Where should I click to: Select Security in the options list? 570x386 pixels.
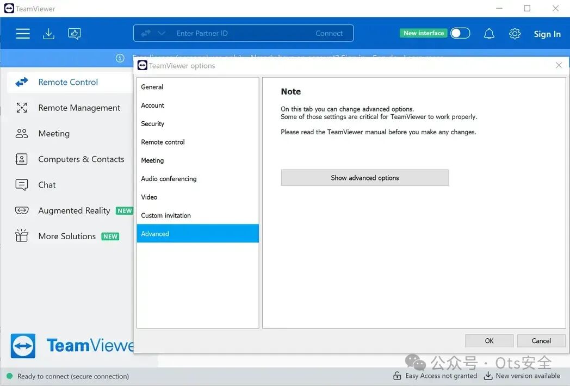[x=198, y=124]
